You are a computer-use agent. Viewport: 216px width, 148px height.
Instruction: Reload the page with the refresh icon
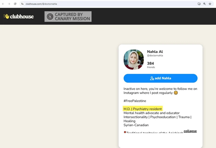coord(15,4)
